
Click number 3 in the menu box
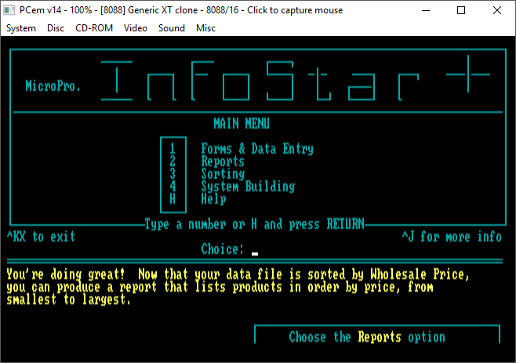pyautogui.click(x=173, y=174)
